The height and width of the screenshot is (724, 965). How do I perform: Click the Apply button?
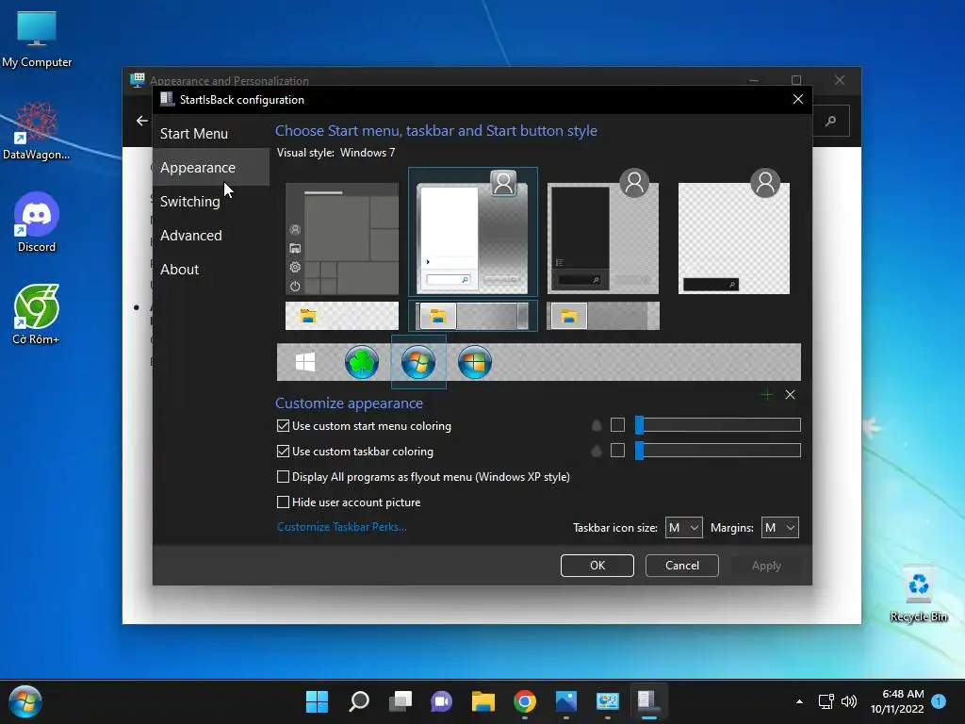[766, 566]
